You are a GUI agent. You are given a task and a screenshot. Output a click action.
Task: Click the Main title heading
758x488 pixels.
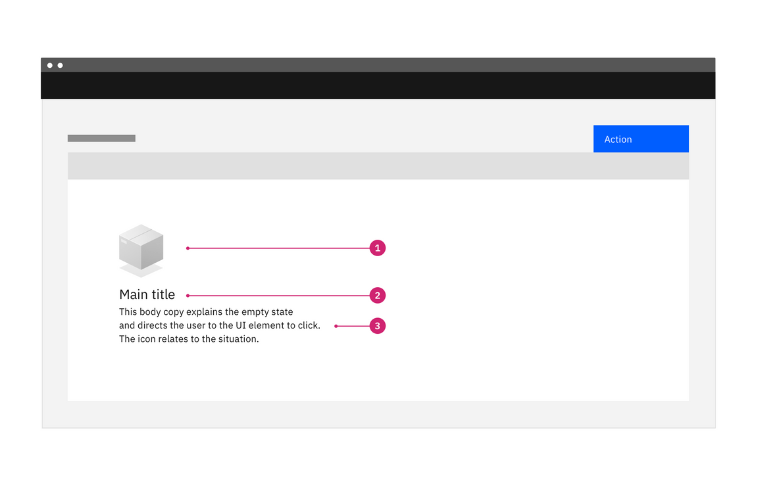[147, 294]
